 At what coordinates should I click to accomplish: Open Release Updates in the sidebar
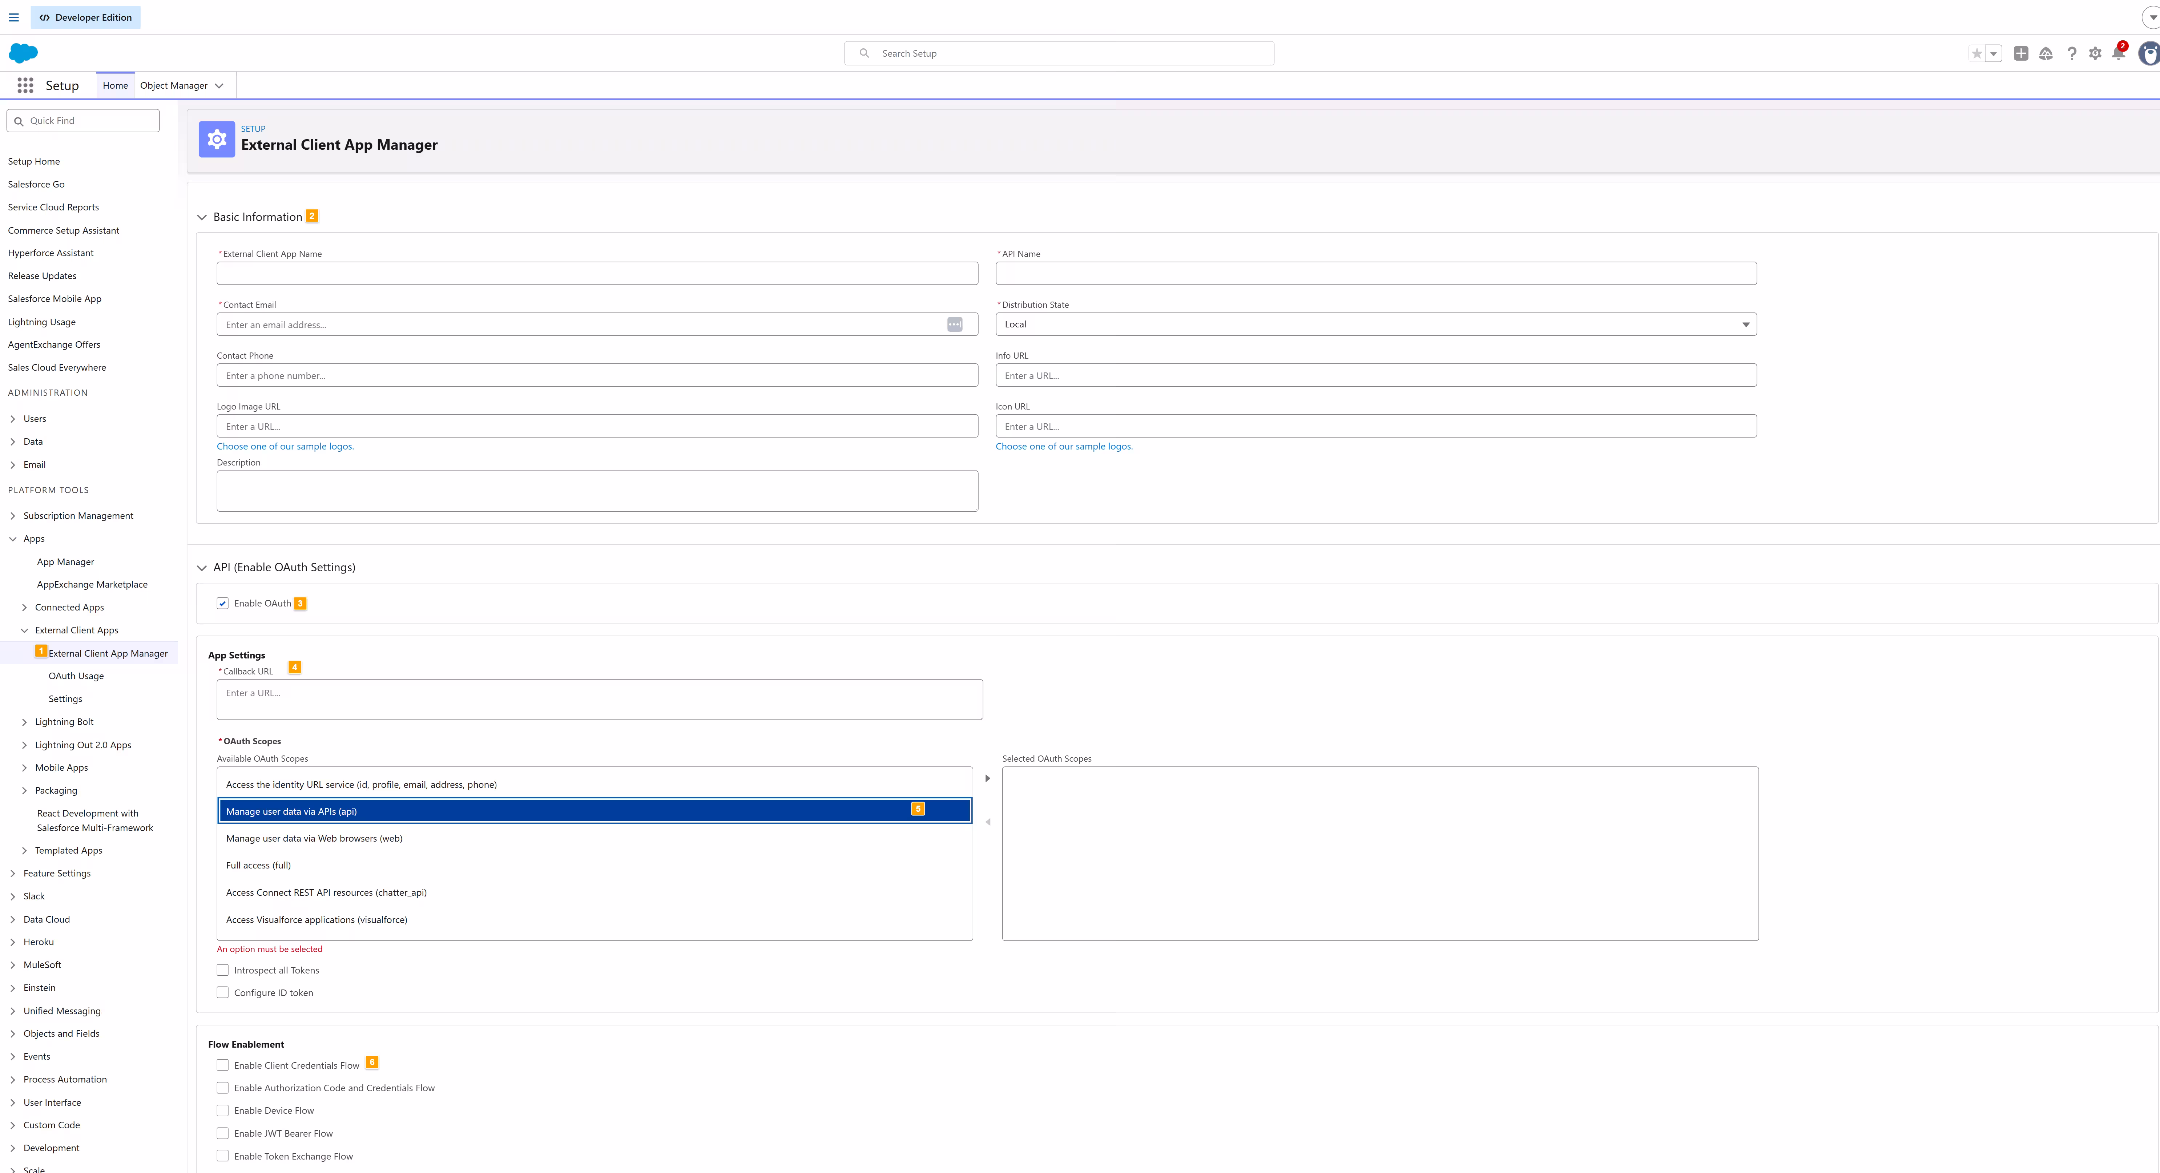coord(42,276)
